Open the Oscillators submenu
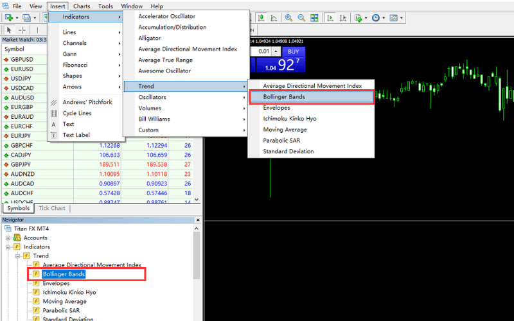Screen dimensions: 514x321 pyautogui.click(x=152, y=97)
